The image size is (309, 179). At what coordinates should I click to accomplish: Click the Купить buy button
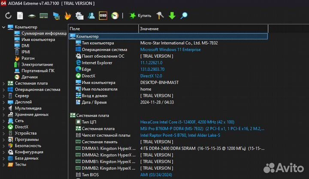click(140, 15)
